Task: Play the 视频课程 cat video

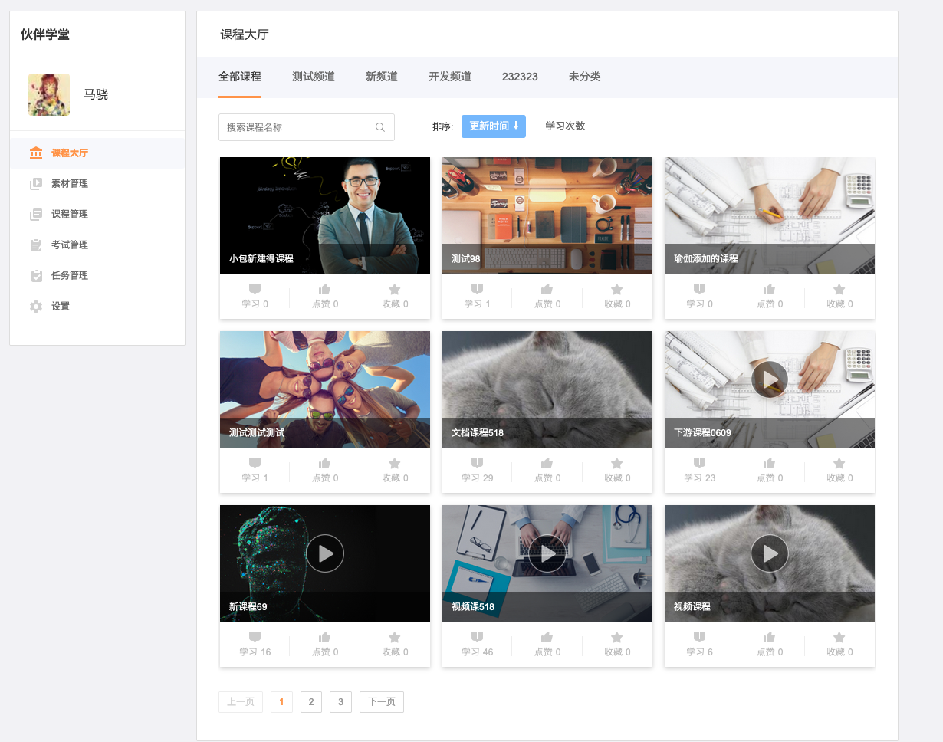Action: coord(770,553)
